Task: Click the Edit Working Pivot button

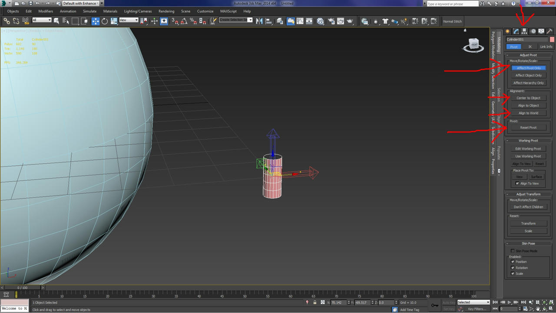Action: [x=528, y=149]
